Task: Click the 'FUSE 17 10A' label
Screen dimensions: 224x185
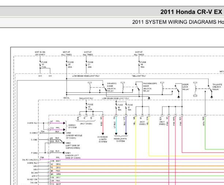Action: (x=130, y=107)
